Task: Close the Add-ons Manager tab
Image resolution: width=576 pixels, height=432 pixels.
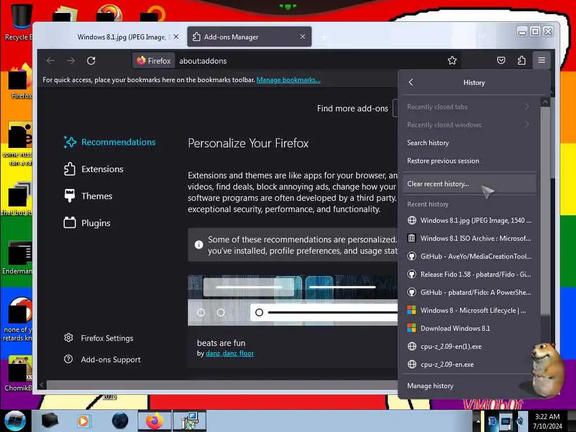Action: pos(302,37)
